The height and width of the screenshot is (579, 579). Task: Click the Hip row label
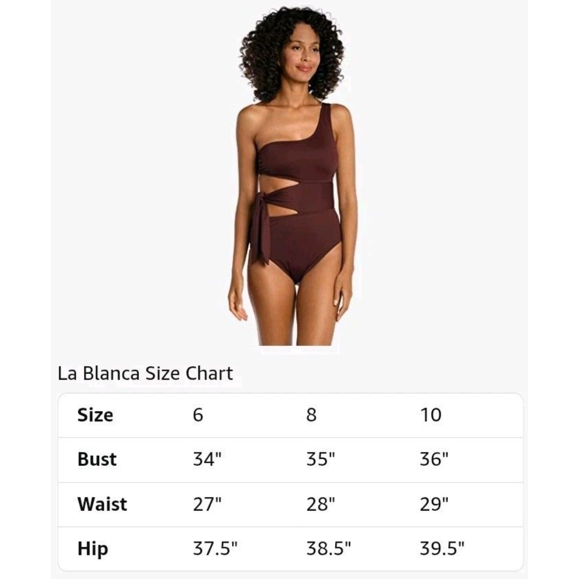[x=93, y=550]
